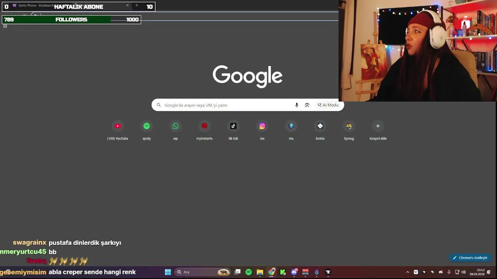The height and width of the screenshot is (279, 497).
Task: Open the Voicemeeter taskbar icon
Action: (x=305, y=272)
